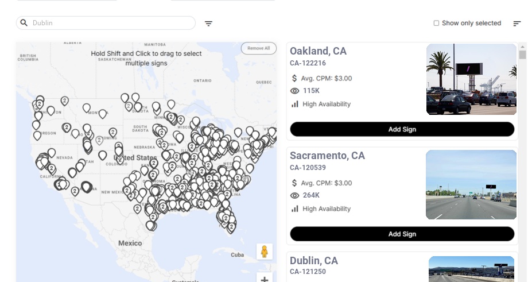This screenshot has width=528, height=282.
Task: Open the Sacramento highway billboard photo
Action: (471, 184)
